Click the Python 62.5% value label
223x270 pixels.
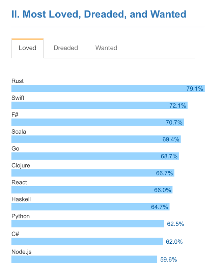175,224
